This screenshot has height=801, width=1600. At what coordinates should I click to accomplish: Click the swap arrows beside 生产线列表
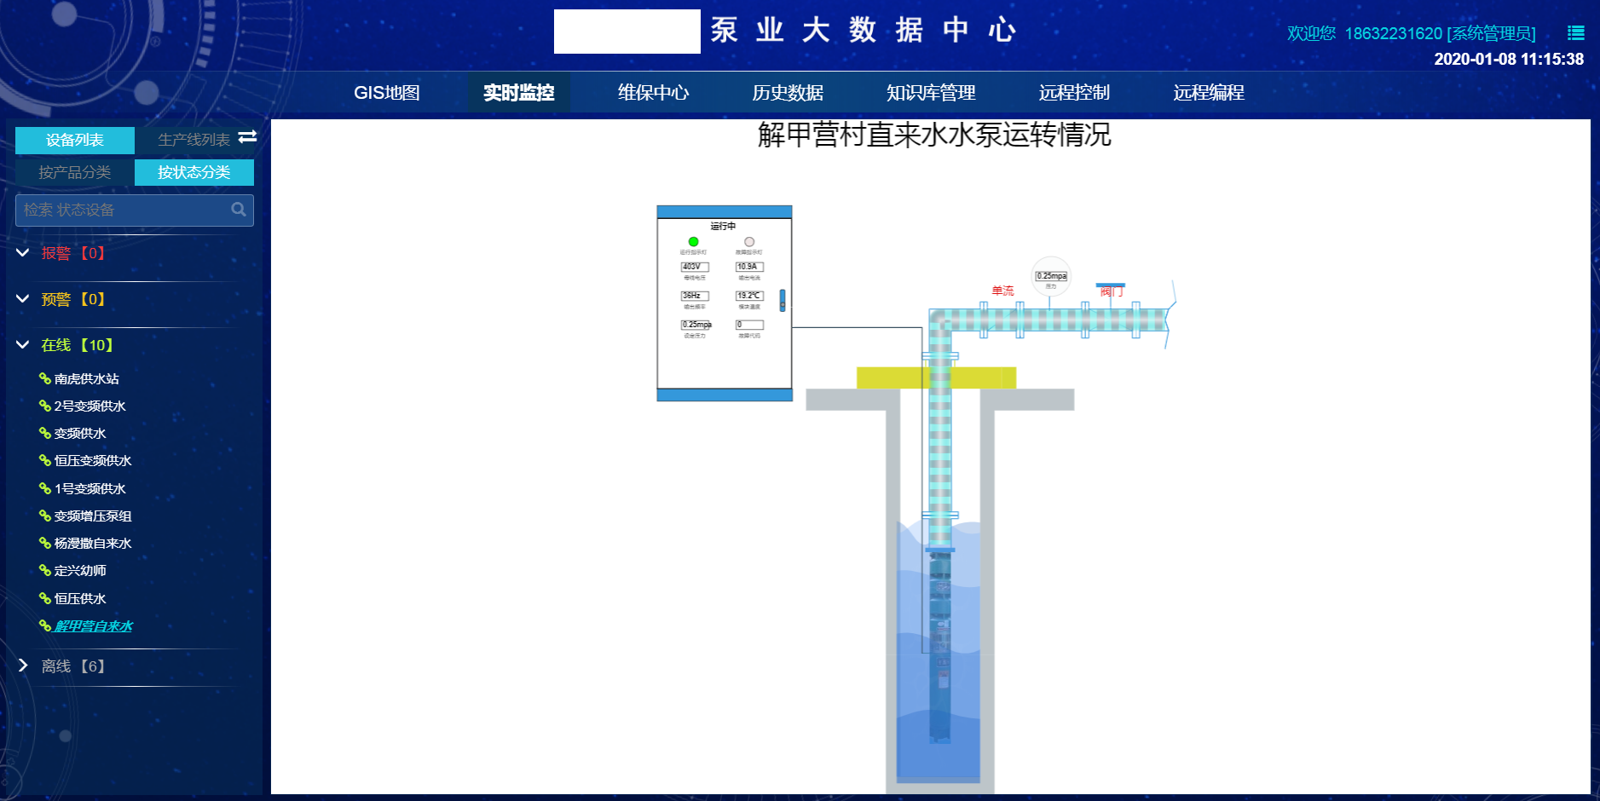tap(248, 137)
